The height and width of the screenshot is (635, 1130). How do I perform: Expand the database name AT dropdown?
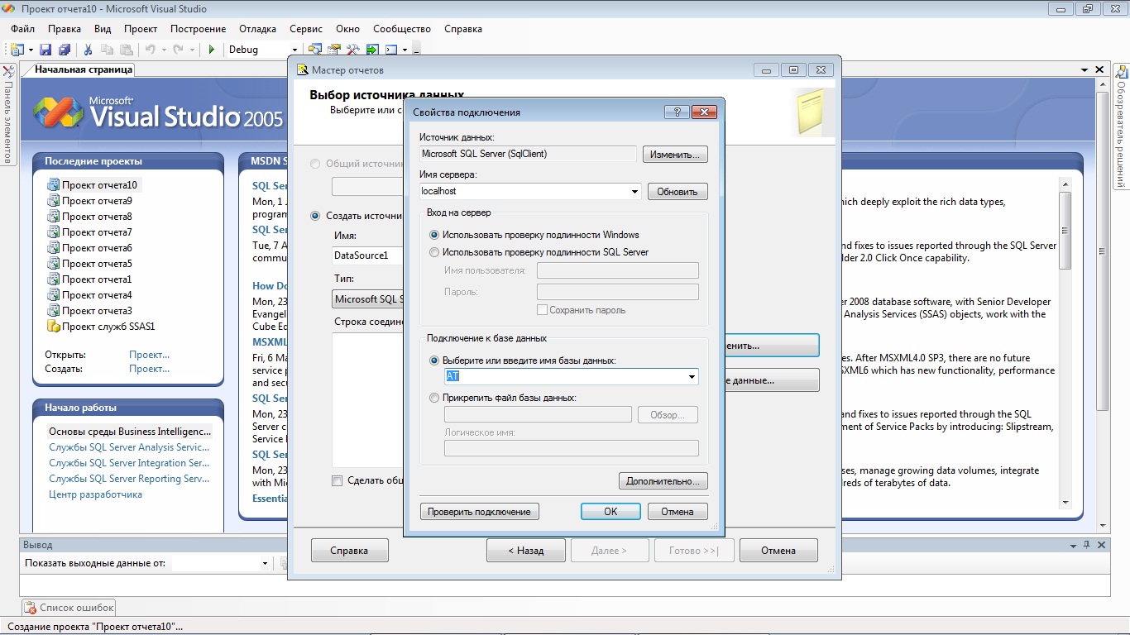[x=692, y=377]
